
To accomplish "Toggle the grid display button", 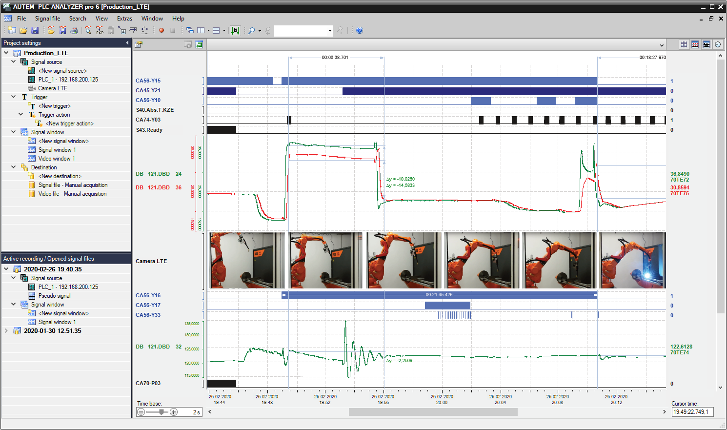I will (x=684, y=44).
